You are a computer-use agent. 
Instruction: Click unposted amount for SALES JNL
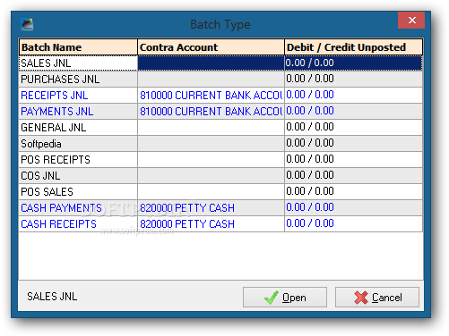[x=354, y=63]
